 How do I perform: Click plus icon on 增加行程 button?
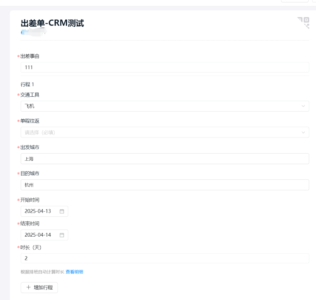coord(29,287)
